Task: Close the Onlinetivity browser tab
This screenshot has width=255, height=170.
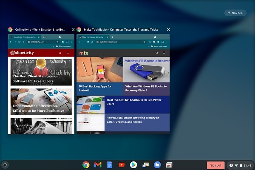Action: [39, 37]
